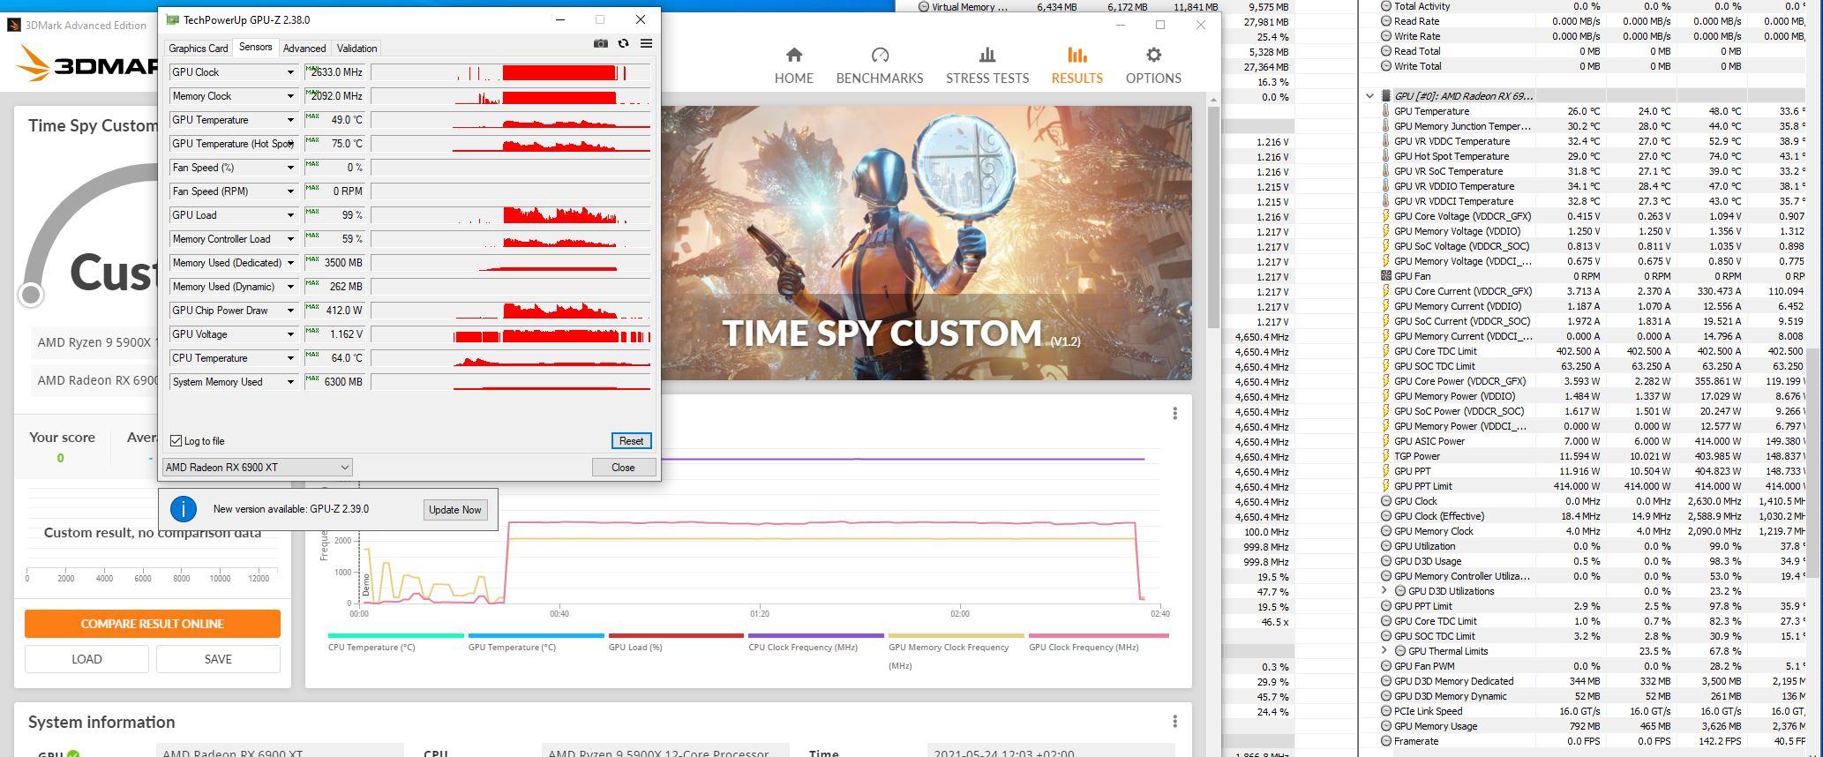The image size is (1823, 757).
Task: Open Memory Clock sensor dropdown in GPU-Z
Action: pyautogui.click(x=289, y=96)
